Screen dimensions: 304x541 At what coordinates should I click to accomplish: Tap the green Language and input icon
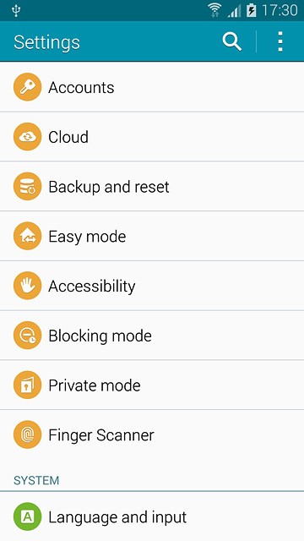click(x=28, y=516)
